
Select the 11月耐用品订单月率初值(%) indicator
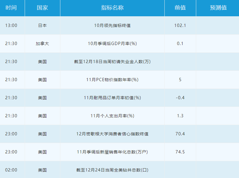pos(112,98)
